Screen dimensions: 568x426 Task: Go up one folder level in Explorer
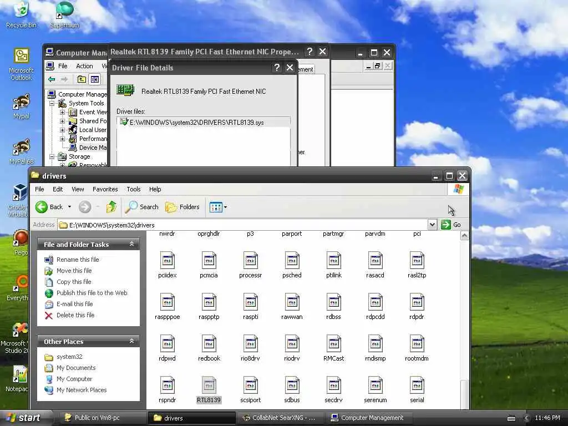coord(111,207)
